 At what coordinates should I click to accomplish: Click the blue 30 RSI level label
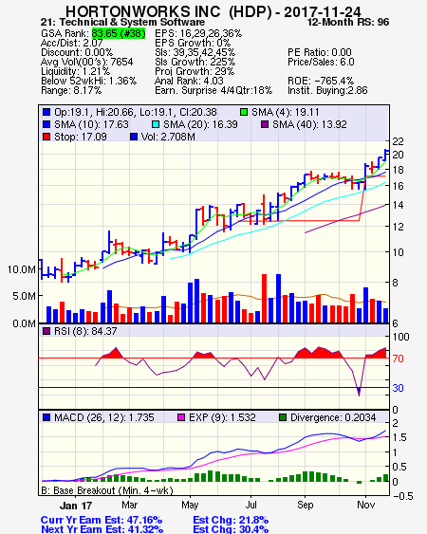tap(398, 388)
